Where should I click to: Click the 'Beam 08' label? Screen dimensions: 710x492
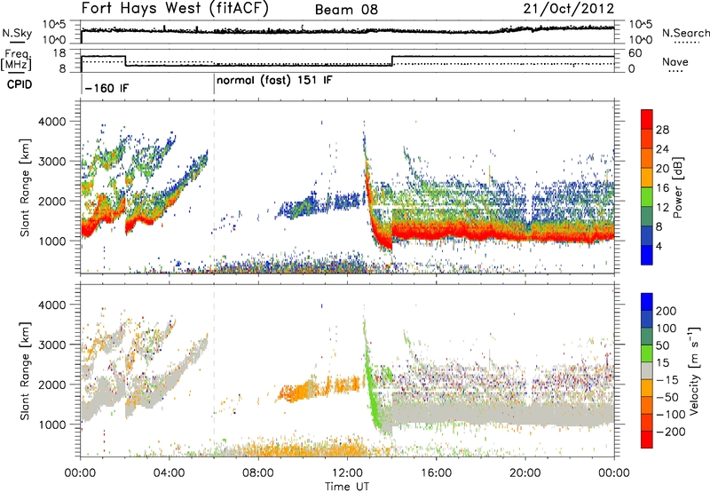click(346, 10)
